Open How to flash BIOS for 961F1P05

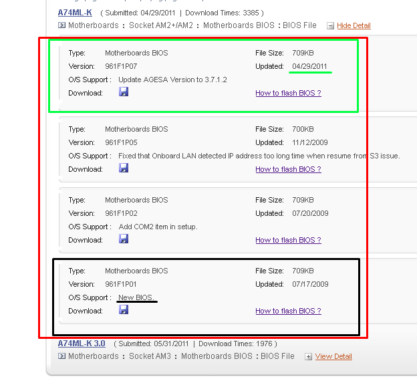click(288, 169)
